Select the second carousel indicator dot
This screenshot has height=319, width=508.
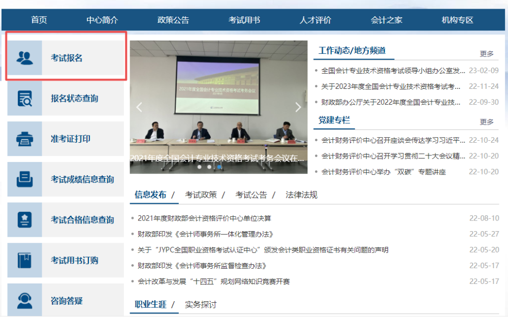tap(209, 167)
